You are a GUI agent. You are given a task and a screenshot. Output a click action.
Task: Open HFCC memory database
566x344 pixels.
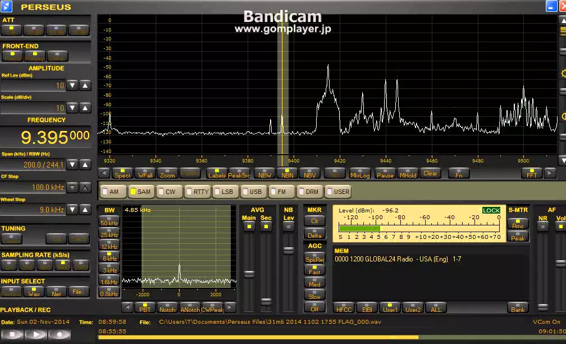[x=344, y=308]
